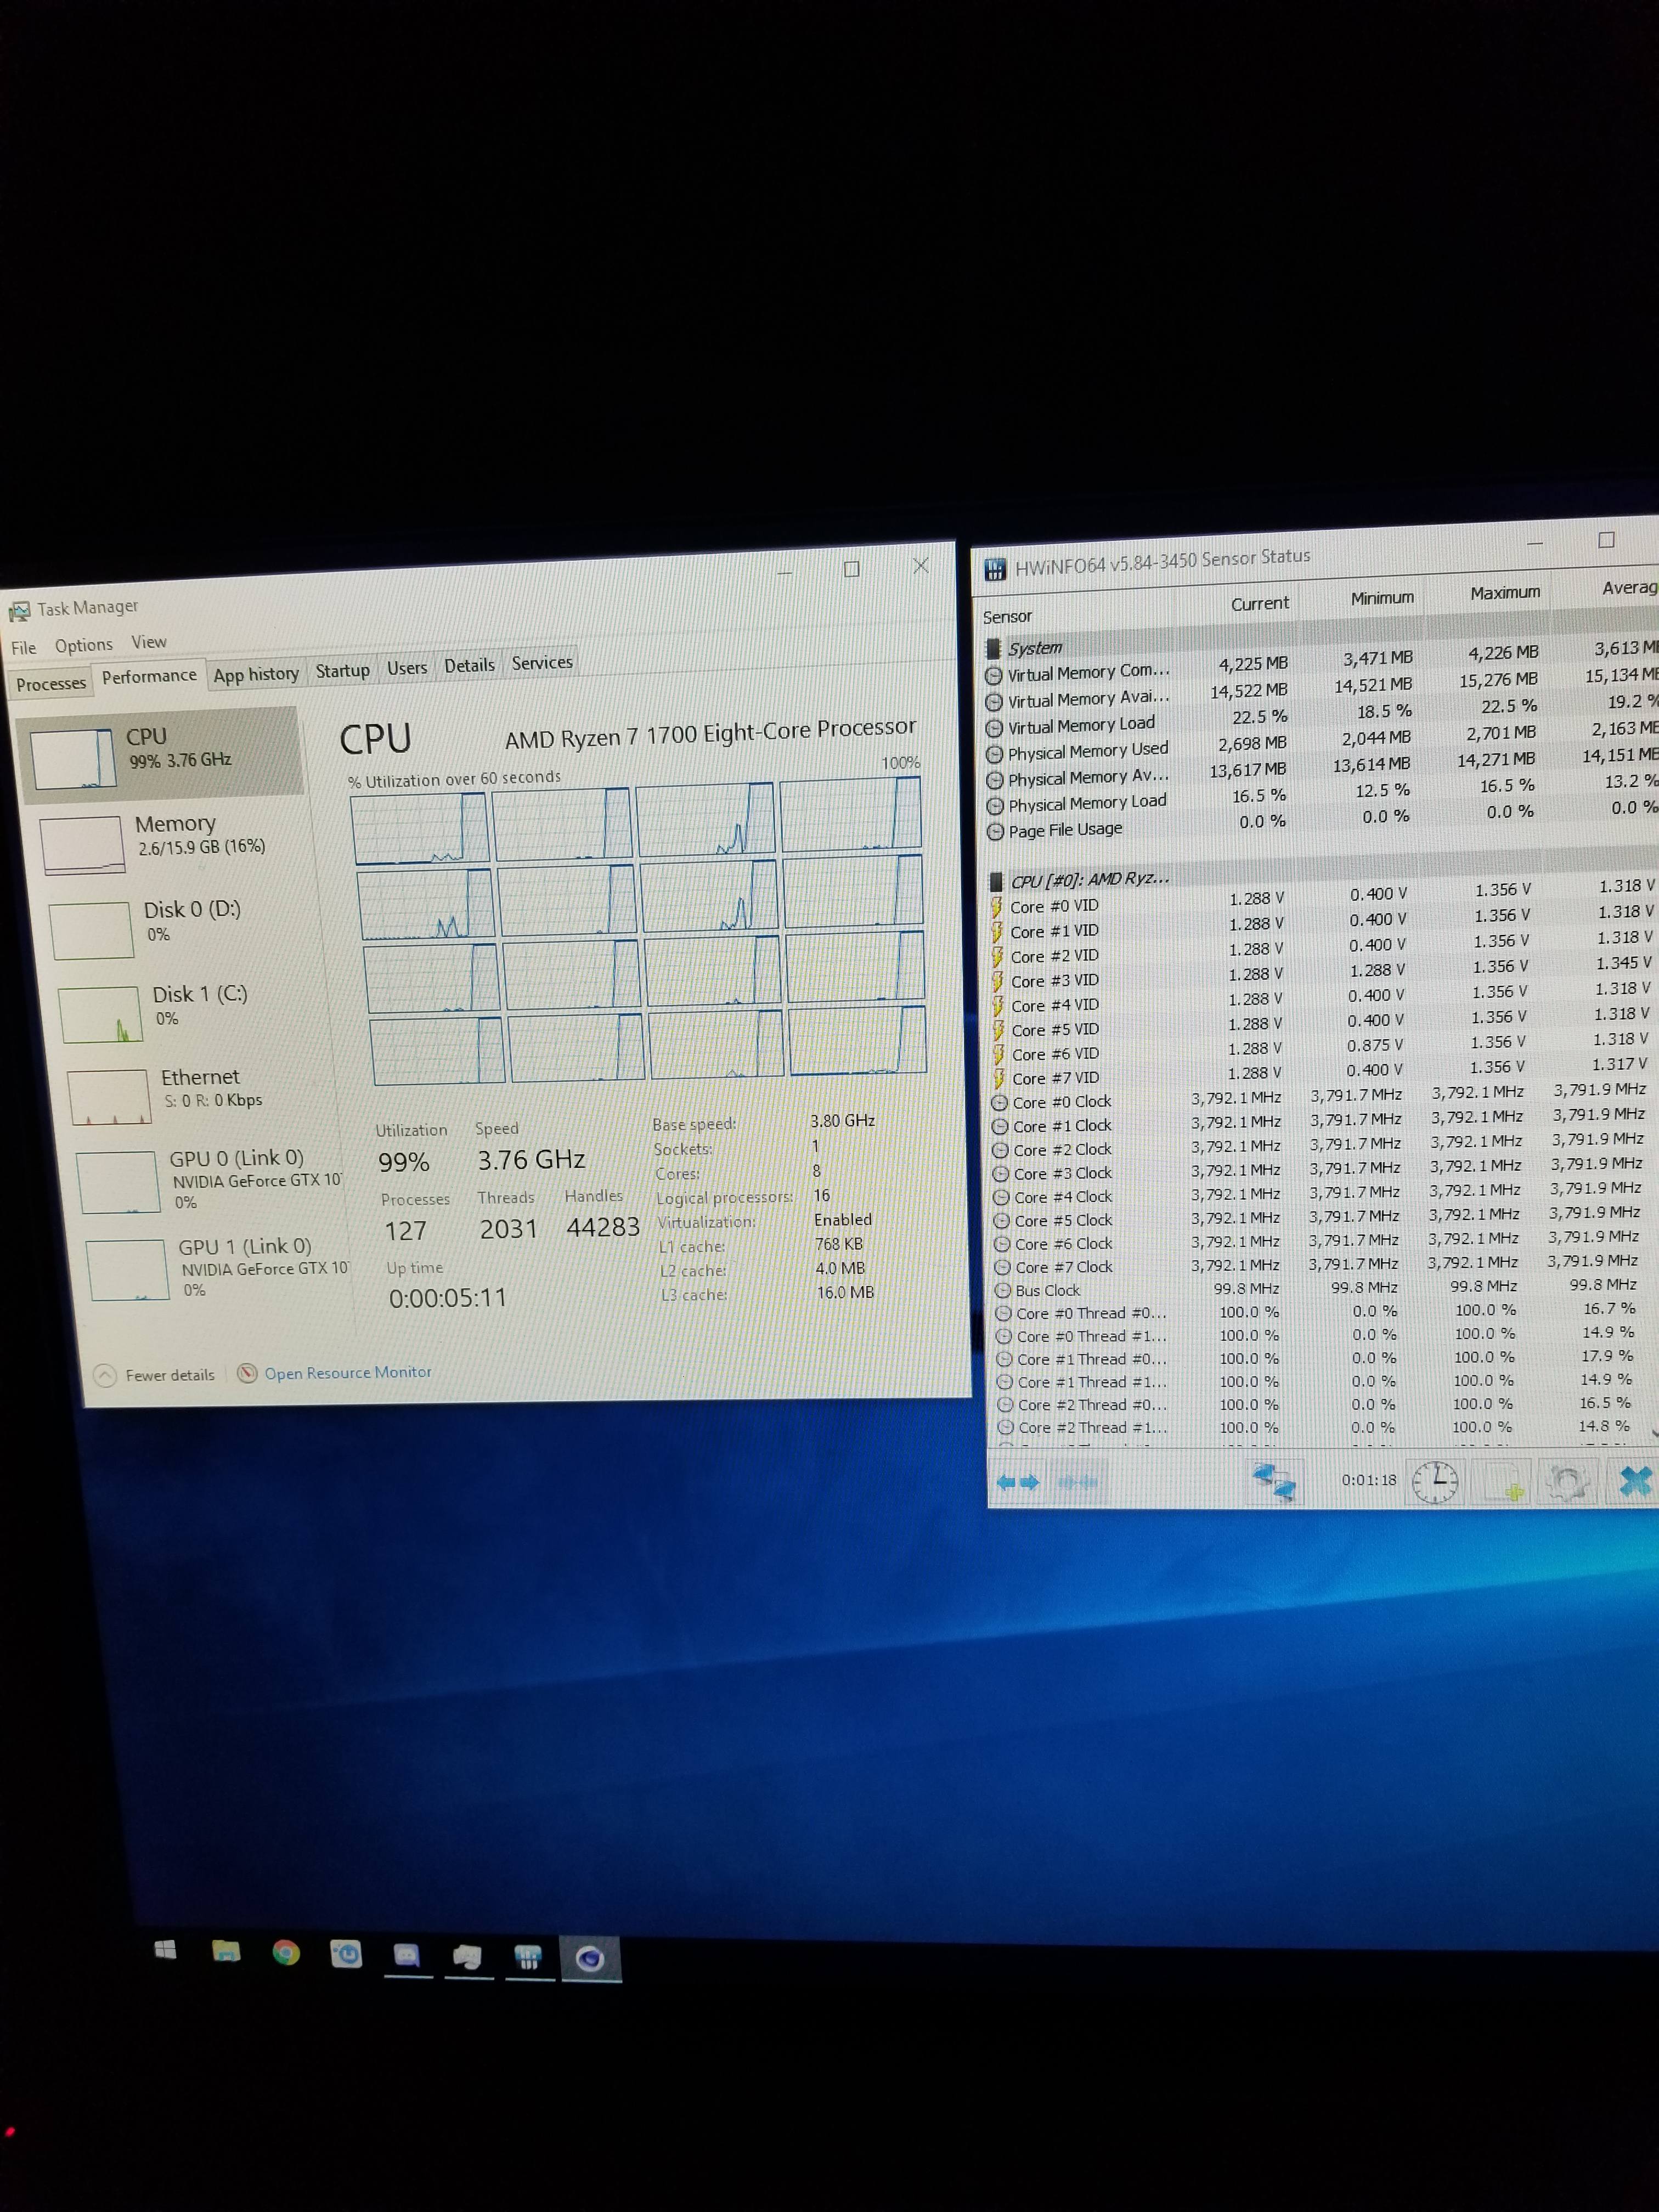Image resolution: width=1659 pixels, height=2212 pixels.
Task: Open the File menu in Task Manager
Action: [23, 648]
